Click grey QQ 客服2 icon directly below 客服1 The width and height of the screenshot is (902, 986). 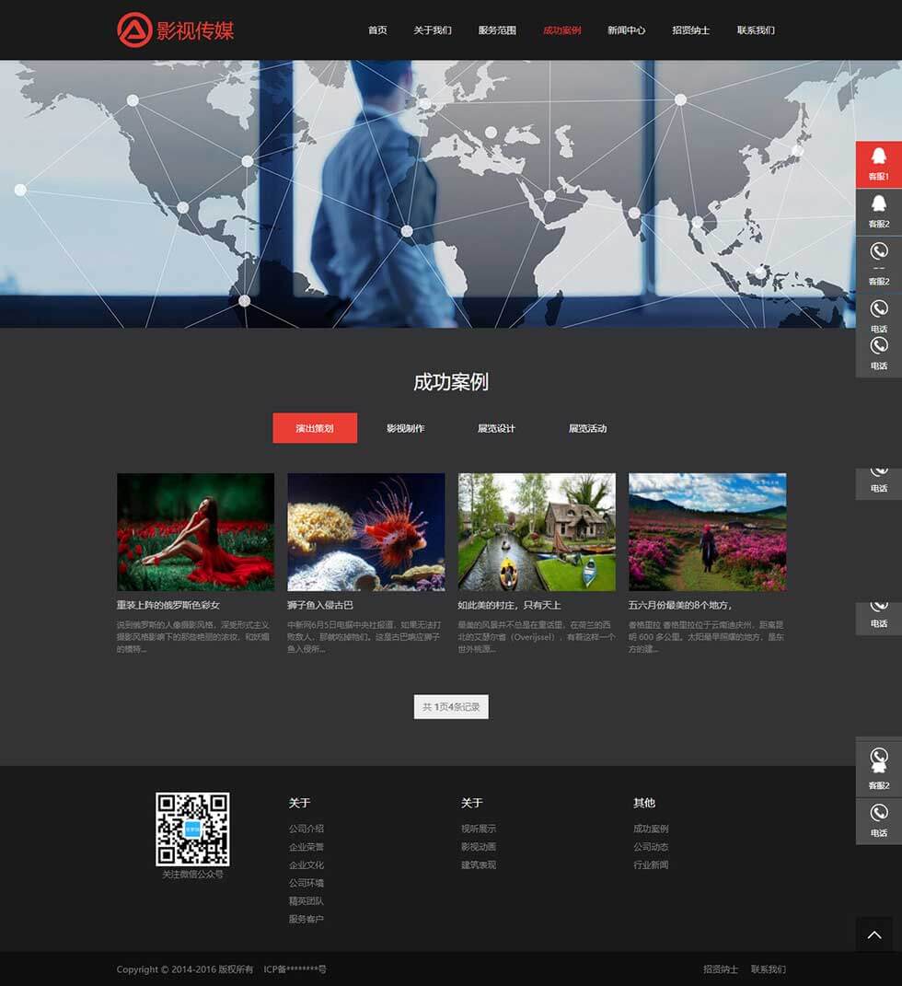(879, 211)
